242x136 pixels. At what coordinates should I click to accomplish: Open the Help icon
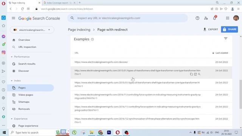coord(197,18)
